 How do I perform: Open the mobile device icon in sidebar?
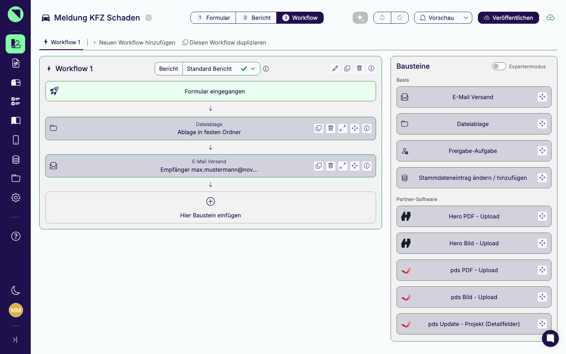pos(16,140)
